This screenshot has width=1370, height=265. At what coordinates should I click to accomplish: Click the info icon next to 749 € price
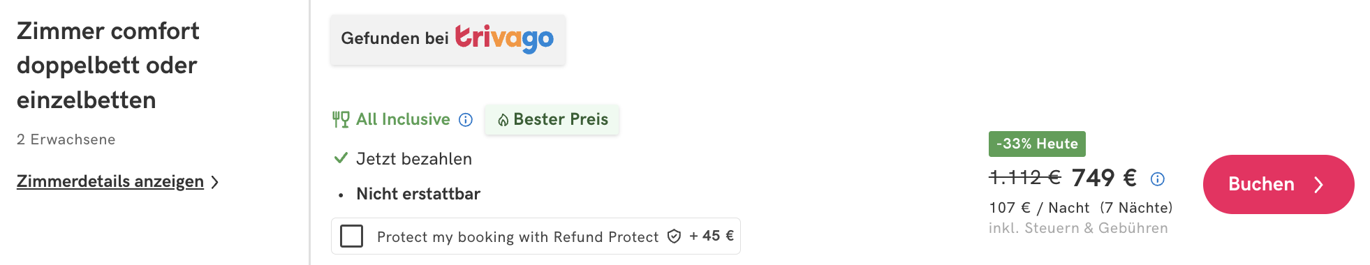pos(1158,179)
